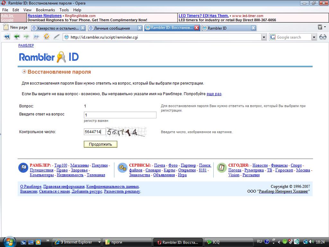Open the LED Timers? EDI Has Them ad
The height and width of the screenshot is (247, 329).
pyautogui.click(x=203, y=16)
